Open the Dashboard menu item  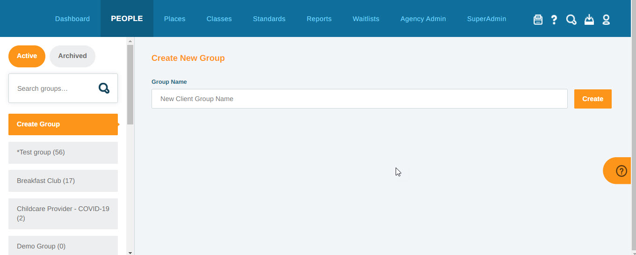pos(72,19)
